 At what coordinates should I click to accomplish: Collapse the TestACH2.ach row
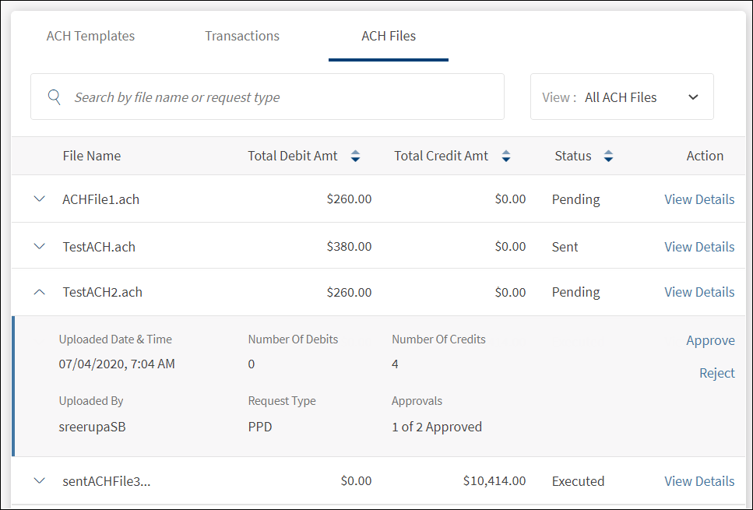coord(40,292)
